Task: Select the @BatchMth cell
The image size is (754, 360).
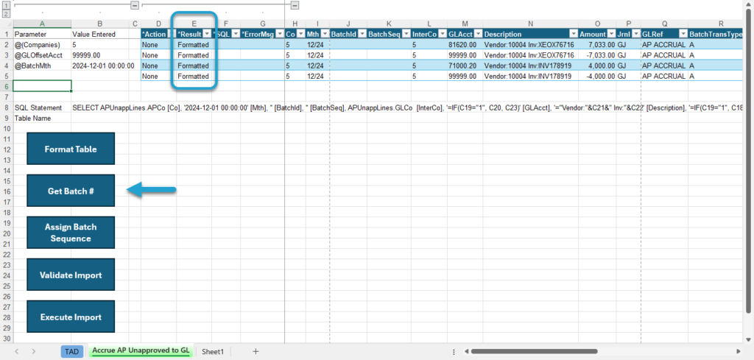Action: [42, 66]
